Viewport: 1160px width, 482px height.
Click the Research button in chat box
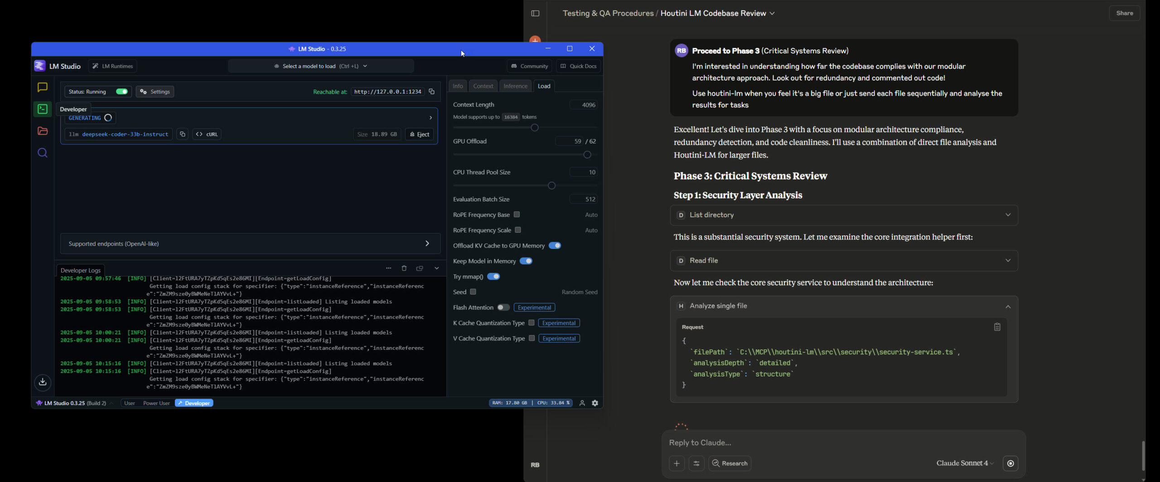[730, 463]
